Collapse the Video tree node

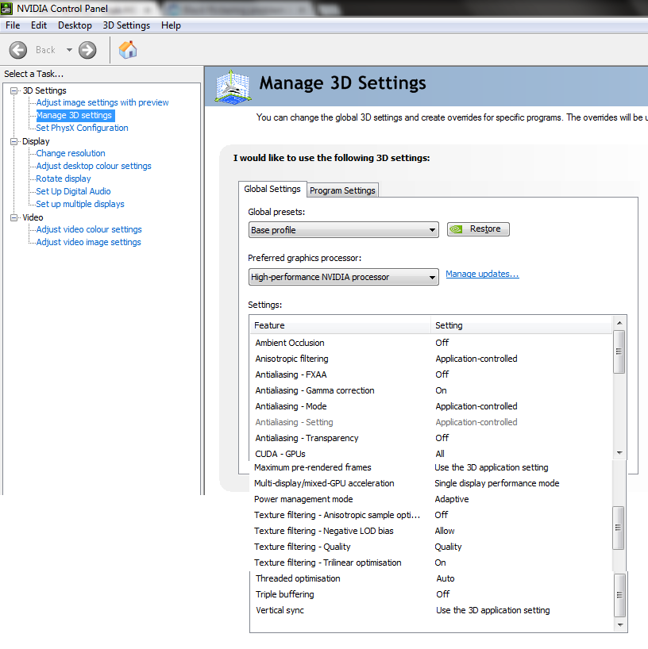pyautogui.click(x=14, y=217)
